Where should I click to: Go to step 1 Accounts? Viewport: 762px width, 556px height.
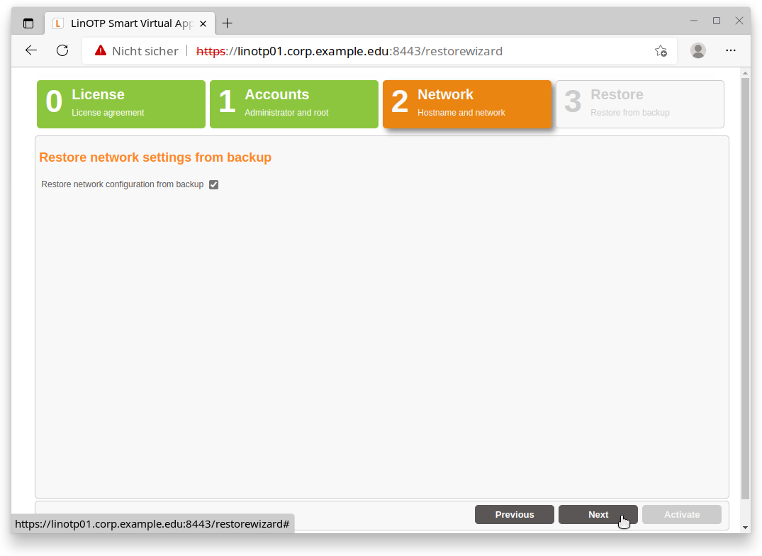click(294, 104)
